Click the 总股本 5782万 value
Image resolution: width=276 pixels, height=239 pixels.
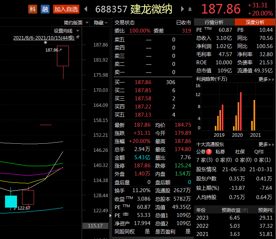click(x=182, y=199)
